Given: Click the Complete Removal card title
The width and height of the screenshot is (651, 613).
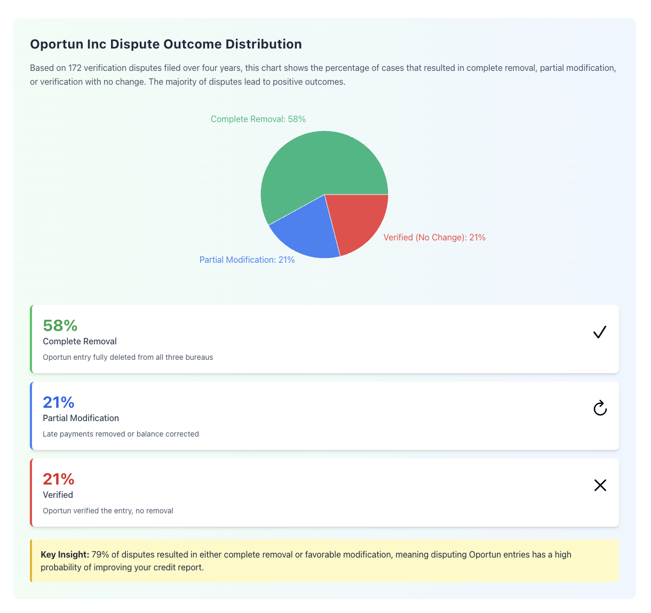Looking at the screenshot, I should (80, 341).
